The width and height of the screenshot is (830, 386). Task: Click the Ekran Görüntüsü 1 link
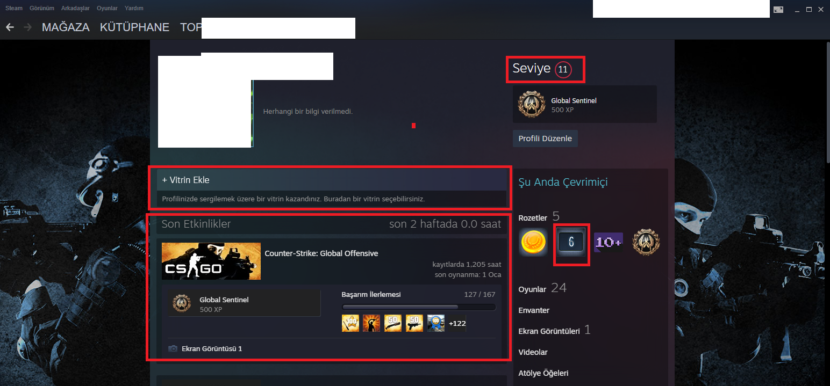pos(211,348)
